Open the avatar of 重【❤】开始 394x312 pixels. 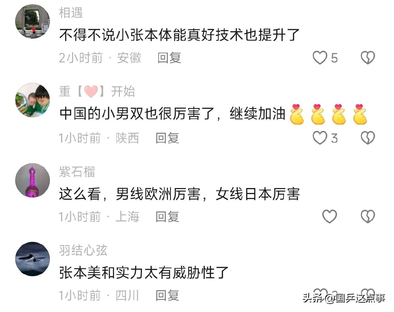pyautogui.click(x=32, y=100)
